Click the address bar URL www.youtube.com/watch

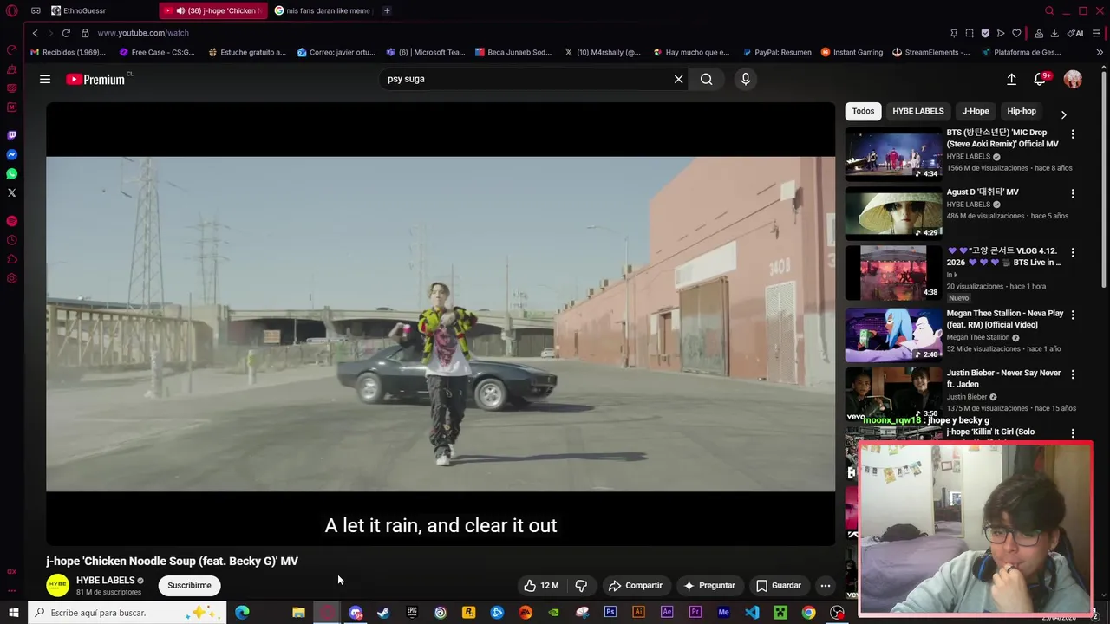pyautogui.click(x=143, y=33)
